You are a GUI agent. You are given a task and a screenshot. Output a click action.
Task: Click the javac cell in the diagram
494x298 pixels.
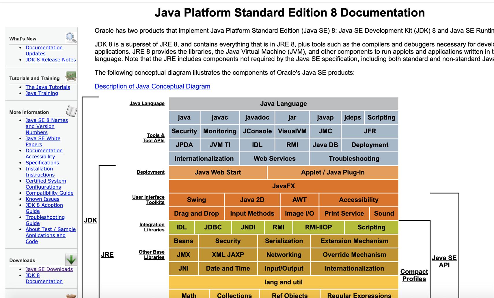click(x=220, y=117)
